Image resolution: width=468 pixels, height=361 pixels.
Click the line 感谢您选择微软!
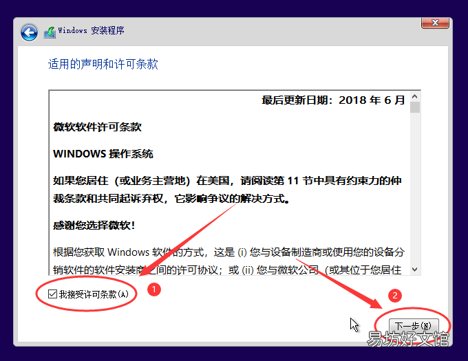94,226
